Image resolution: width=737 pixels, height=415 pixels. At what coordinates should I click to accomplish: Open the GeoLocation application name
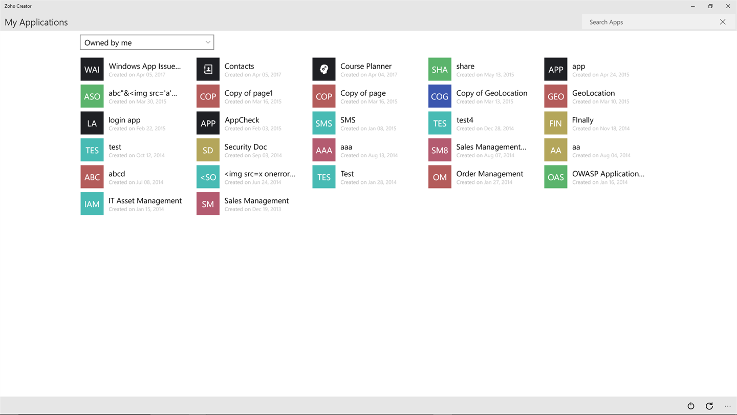593,93
